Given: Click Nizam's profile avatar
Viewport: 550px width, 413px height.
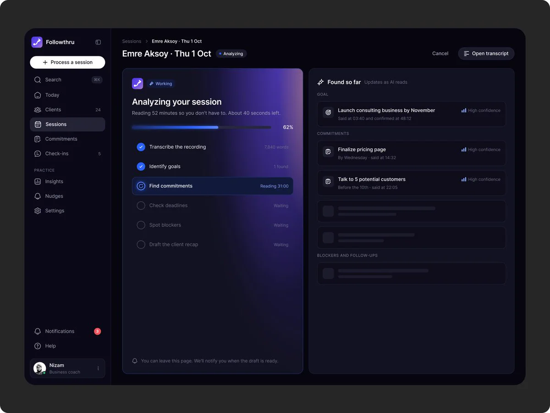Looking at the screenshot, I should click(x=40, y=368).
